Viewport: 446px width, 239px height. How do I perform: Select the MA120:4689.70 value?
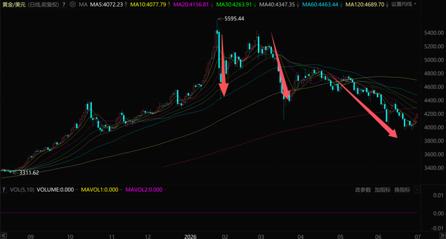click(365, 5)
